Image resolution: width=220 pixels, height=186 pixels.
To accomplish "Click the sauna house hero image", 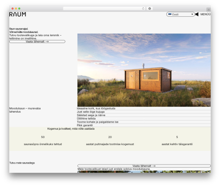I will [144, 70].
